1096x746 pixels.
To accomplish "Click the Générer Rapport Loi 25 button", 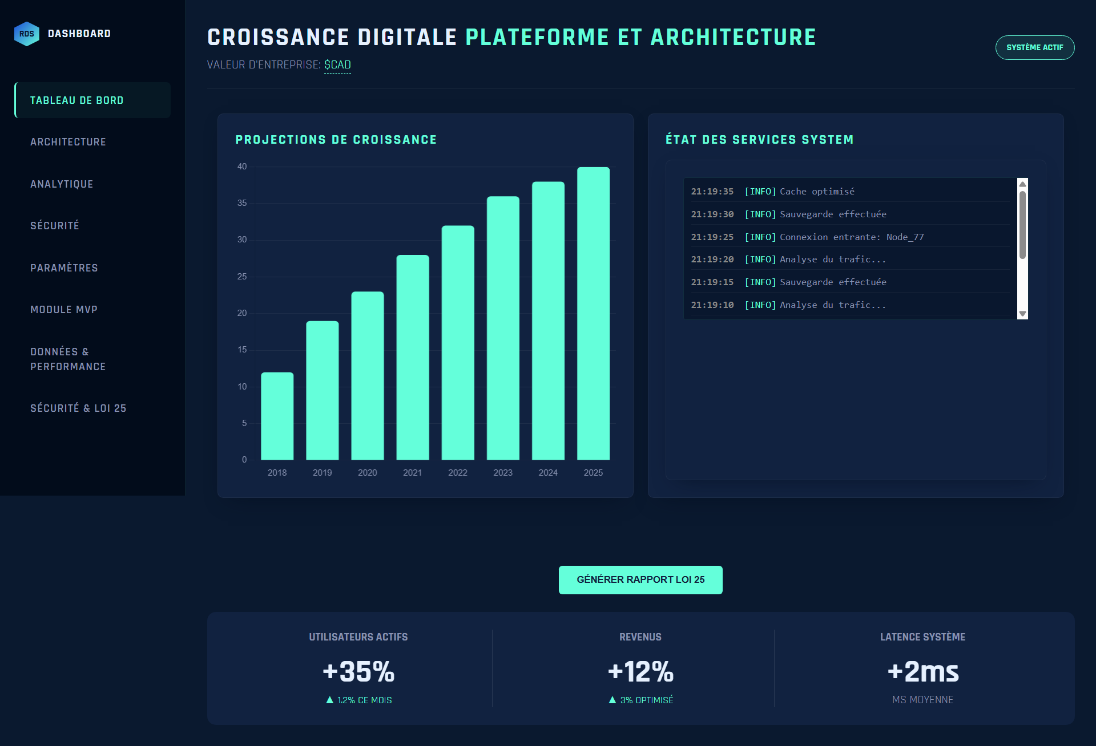I will [640, 579].
